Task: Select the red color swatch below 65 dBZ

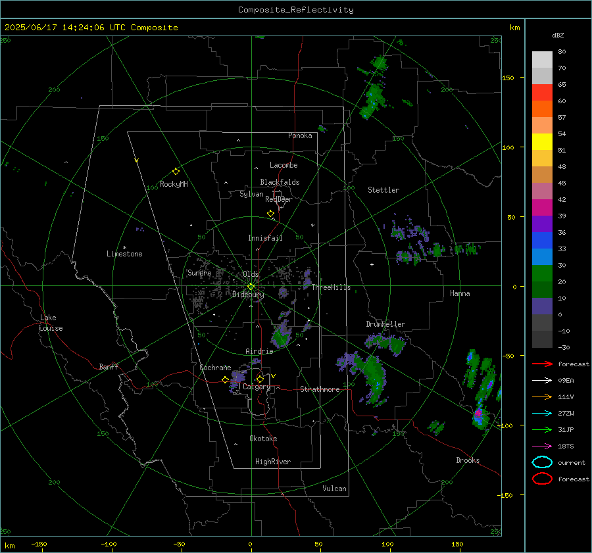Action: point(542,93)
